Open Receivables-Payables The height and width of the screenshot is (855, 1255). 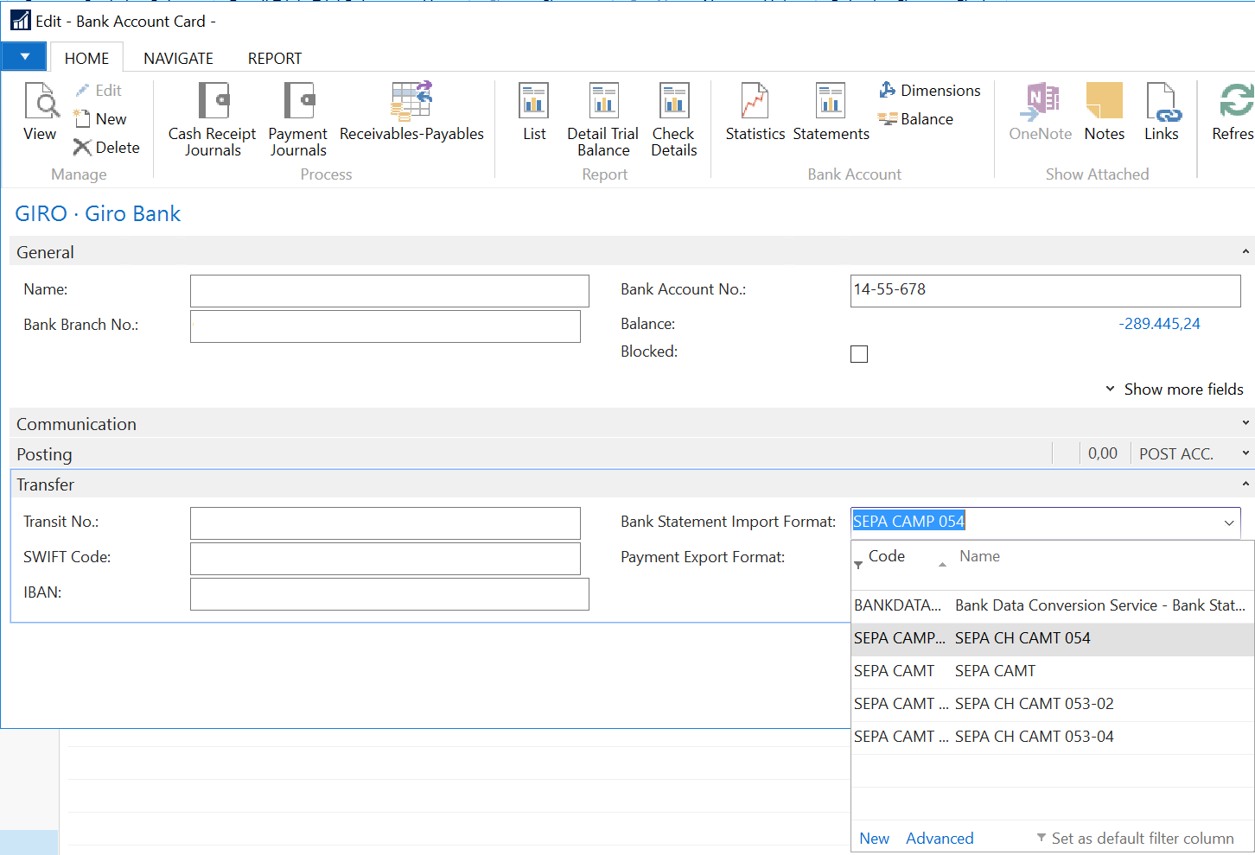[411, 111]
